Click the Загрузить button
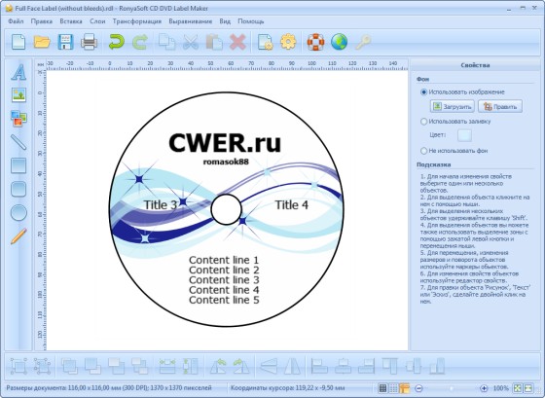Viewport: 545px width, 398px height. (453, 106)
